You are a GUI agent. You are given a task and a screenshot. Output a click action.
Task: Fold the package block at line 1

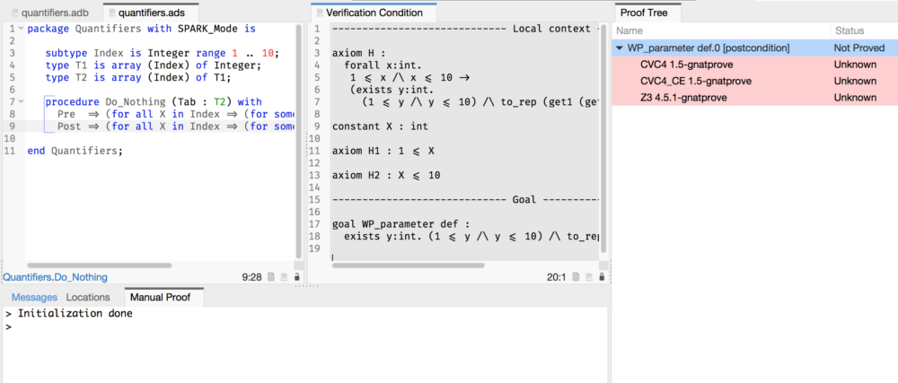pyautogui.click(x=21, y=29)
